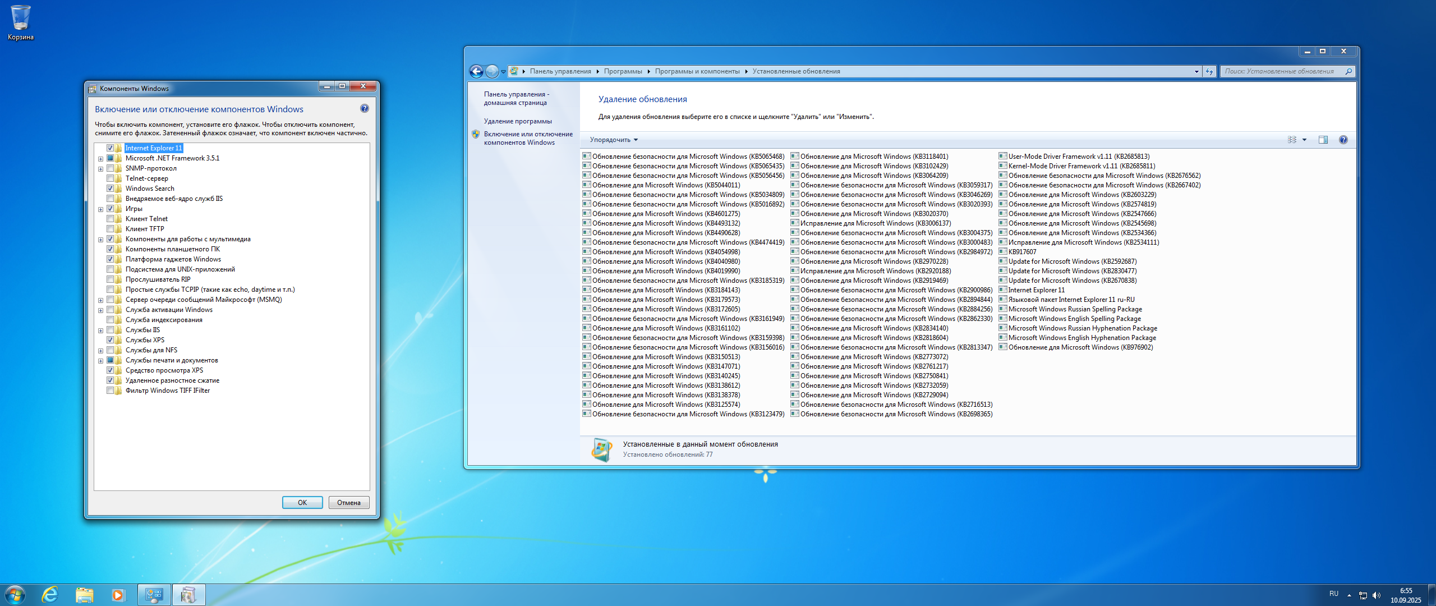Screen dimensions: 1436x606
Task: Click Включение или отключение компонентов Windows link
Action: [x=528, y=138]
